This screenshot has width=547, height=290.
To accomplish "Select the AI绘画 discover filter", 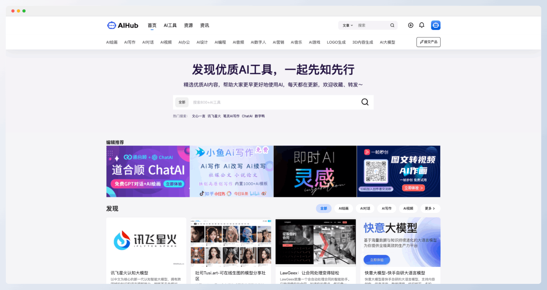I will 344,208.
